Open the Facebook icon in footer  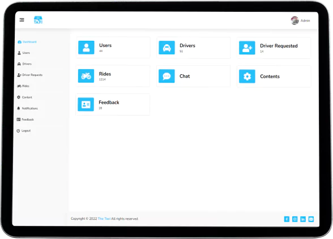(x=287, y=219)
